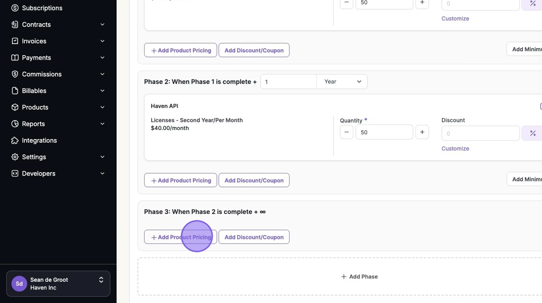Expand the Settings menu chevron
This screenshot has height=303, width=542.
click(103, 157)
